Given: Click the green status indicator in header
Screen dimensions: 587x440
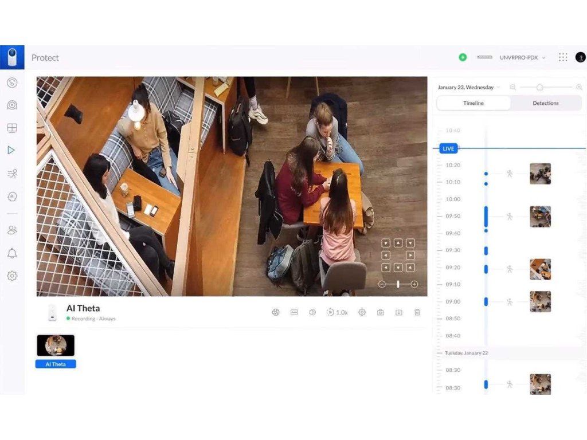Looking at the screenshot, I should (x=463, y=57).
